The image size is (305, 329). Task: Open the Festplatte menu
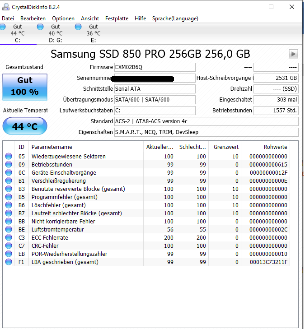(117, 19)
